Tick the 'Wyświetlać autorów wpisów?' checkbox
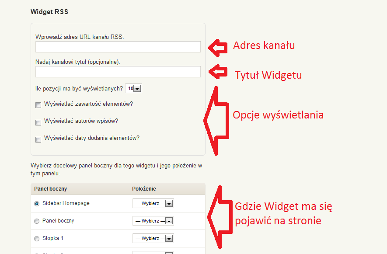The width and height of the screenshot is (387, 254). click(38, 122)
